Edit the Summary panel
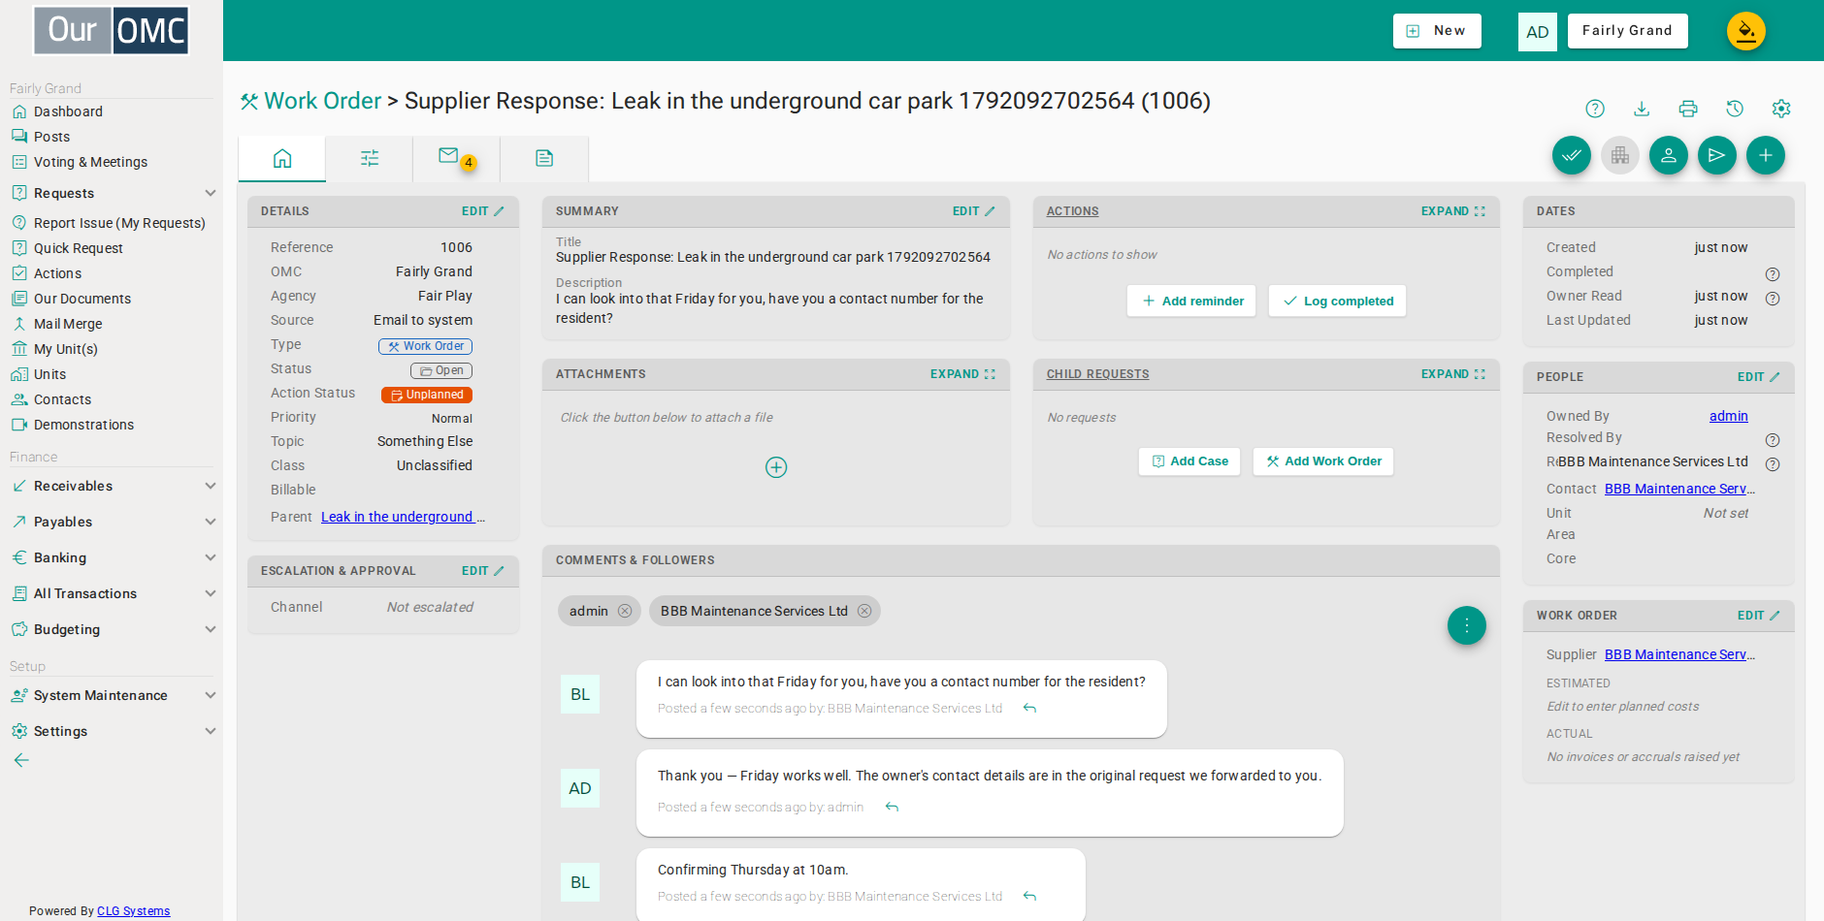The height and width of the screenshot is (921, 1824). coord(973,211)
